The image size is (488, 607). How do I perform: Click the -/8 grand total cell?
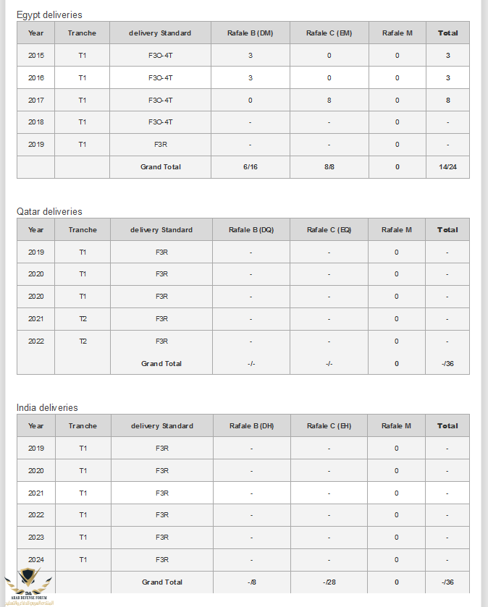251,582
